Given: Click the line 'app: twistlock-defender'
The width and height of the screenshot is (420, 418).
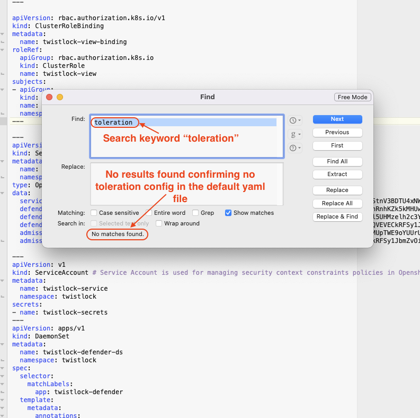Looking at the screenshot, I should (79, 392).
